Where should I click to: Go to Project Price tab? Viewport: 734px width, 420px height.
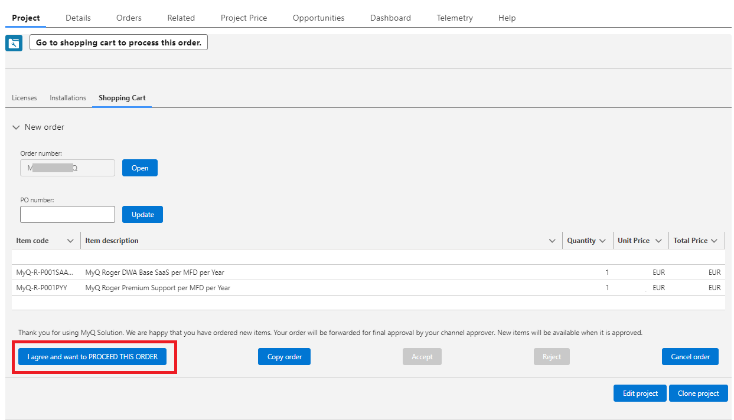pos(244,18)
